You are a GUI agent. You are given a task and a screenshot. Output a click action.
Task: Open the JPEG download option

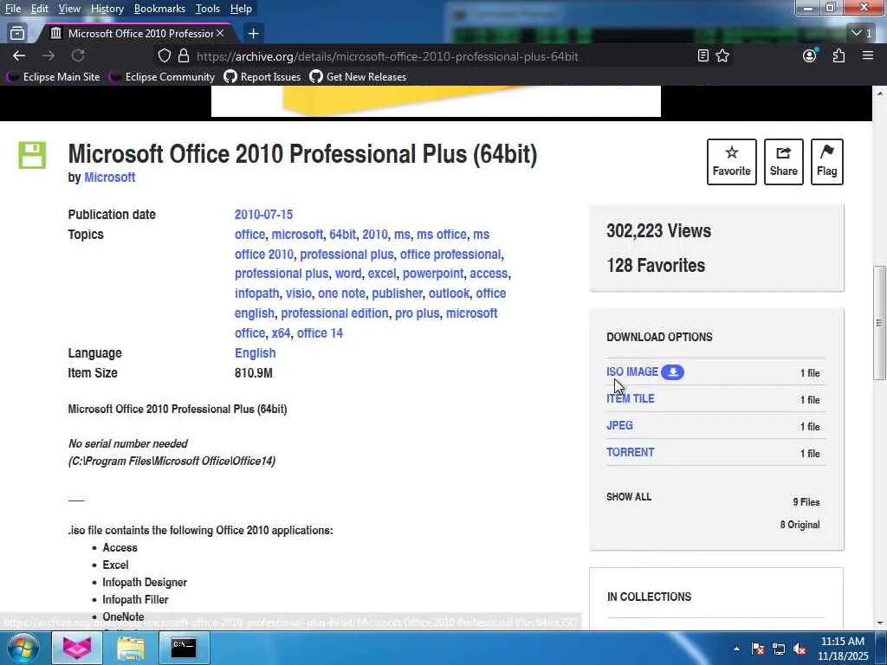point(619,425)
